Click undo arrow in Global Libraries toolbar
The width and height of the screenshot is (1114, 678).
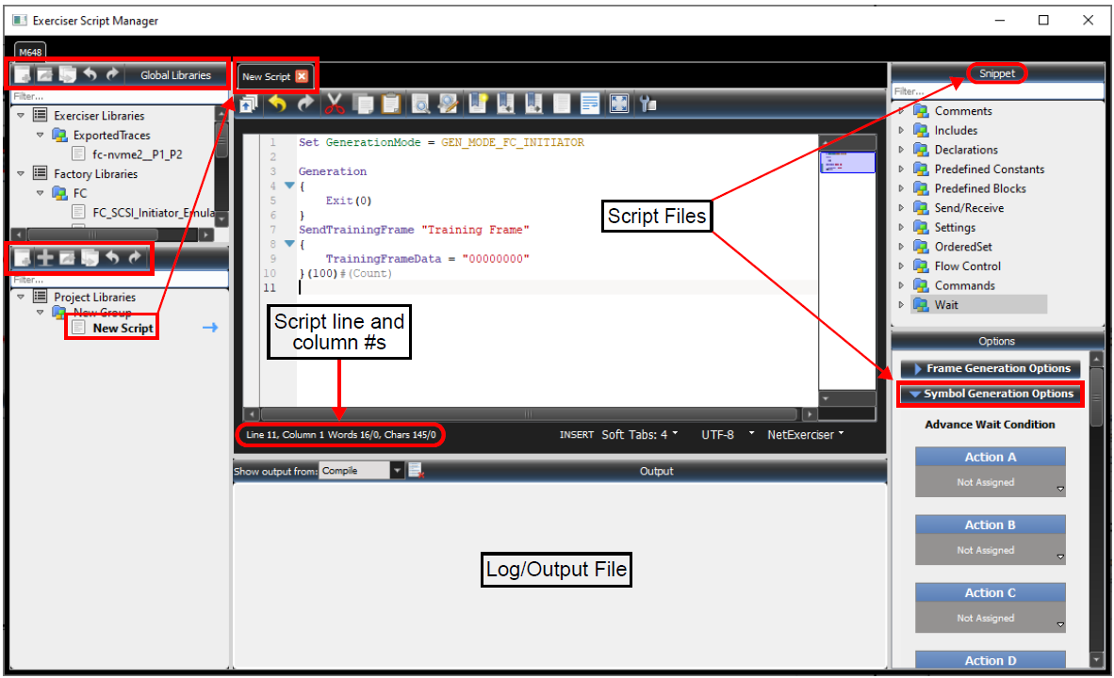coord(90,73)
